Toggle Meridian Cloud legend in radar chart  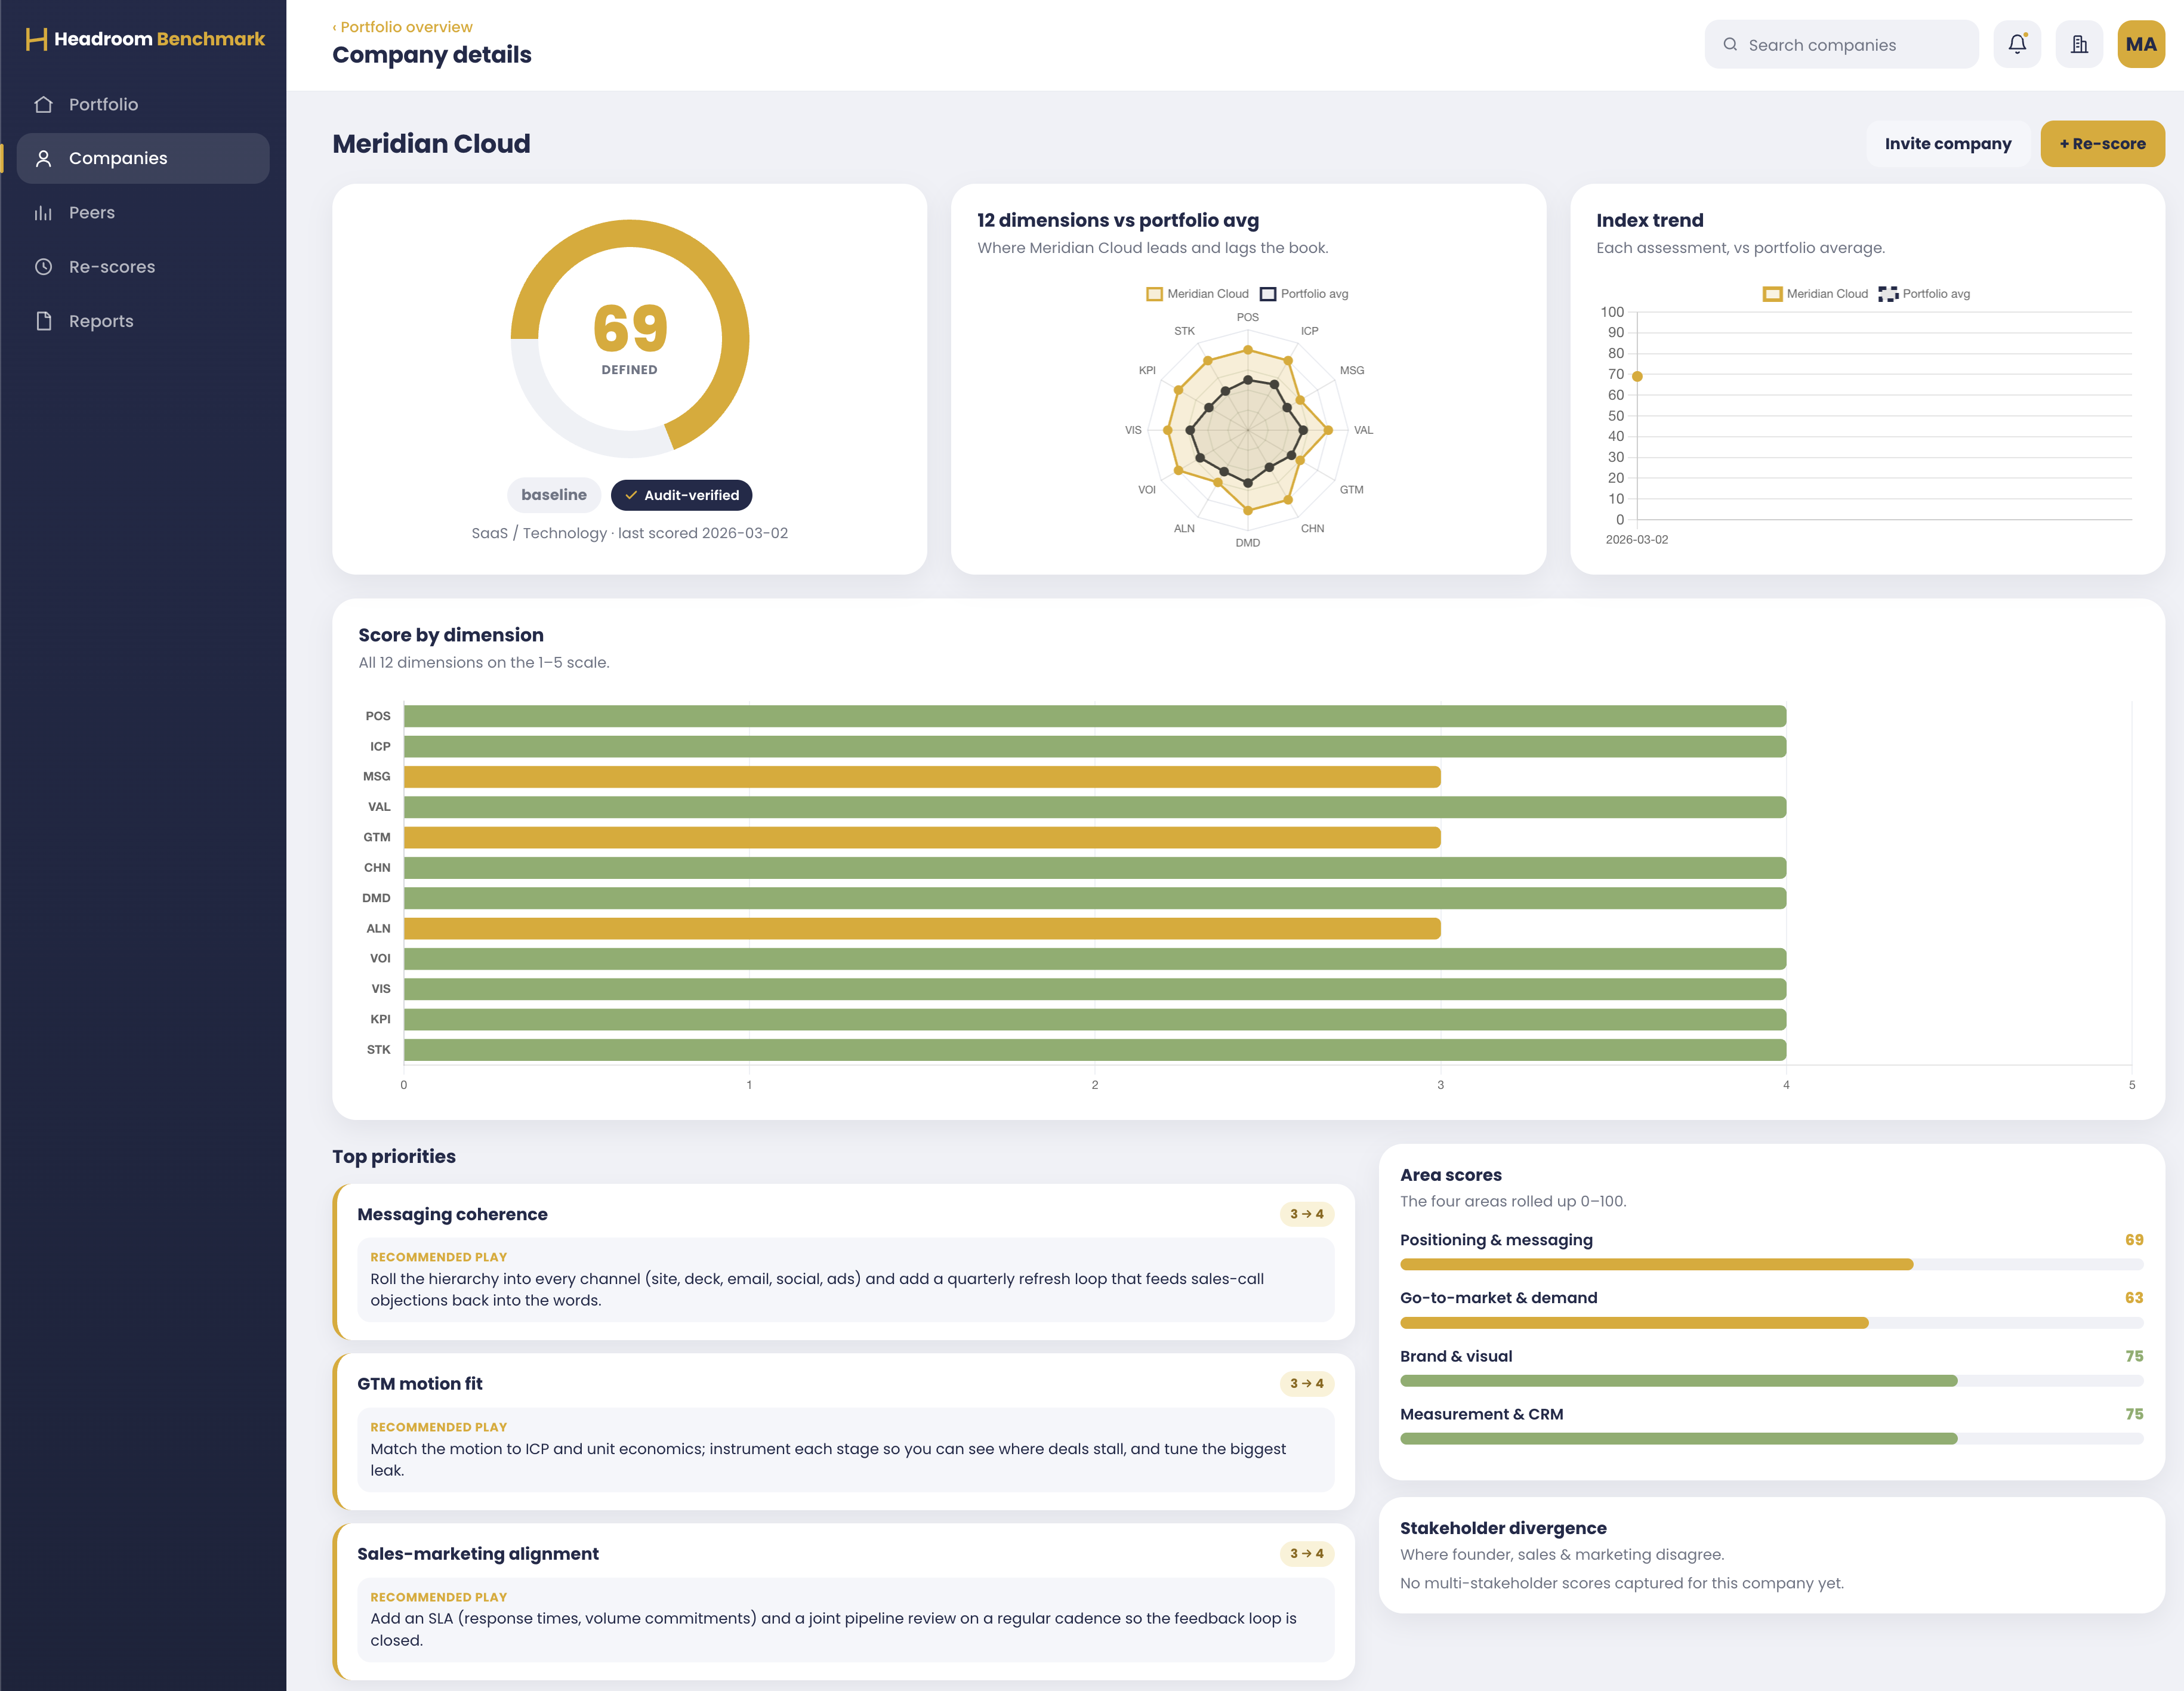pyautogui.click(x=1197, y=294)
